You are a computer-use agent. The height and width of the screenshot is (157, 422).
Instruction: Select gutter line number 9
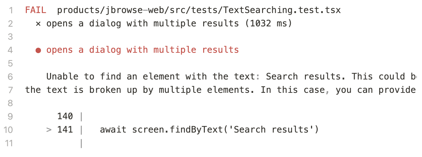(11, 117)
